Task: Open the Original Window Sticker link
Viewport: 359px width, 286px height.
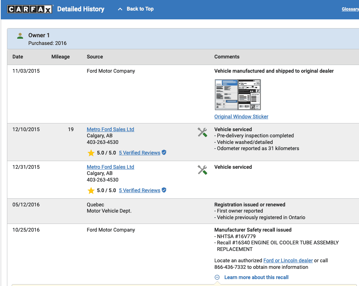Action: point(241,117)
